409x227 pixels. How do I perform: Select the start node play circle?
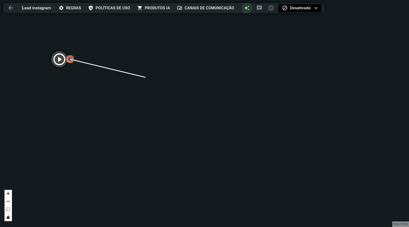[x=59, y=59]
